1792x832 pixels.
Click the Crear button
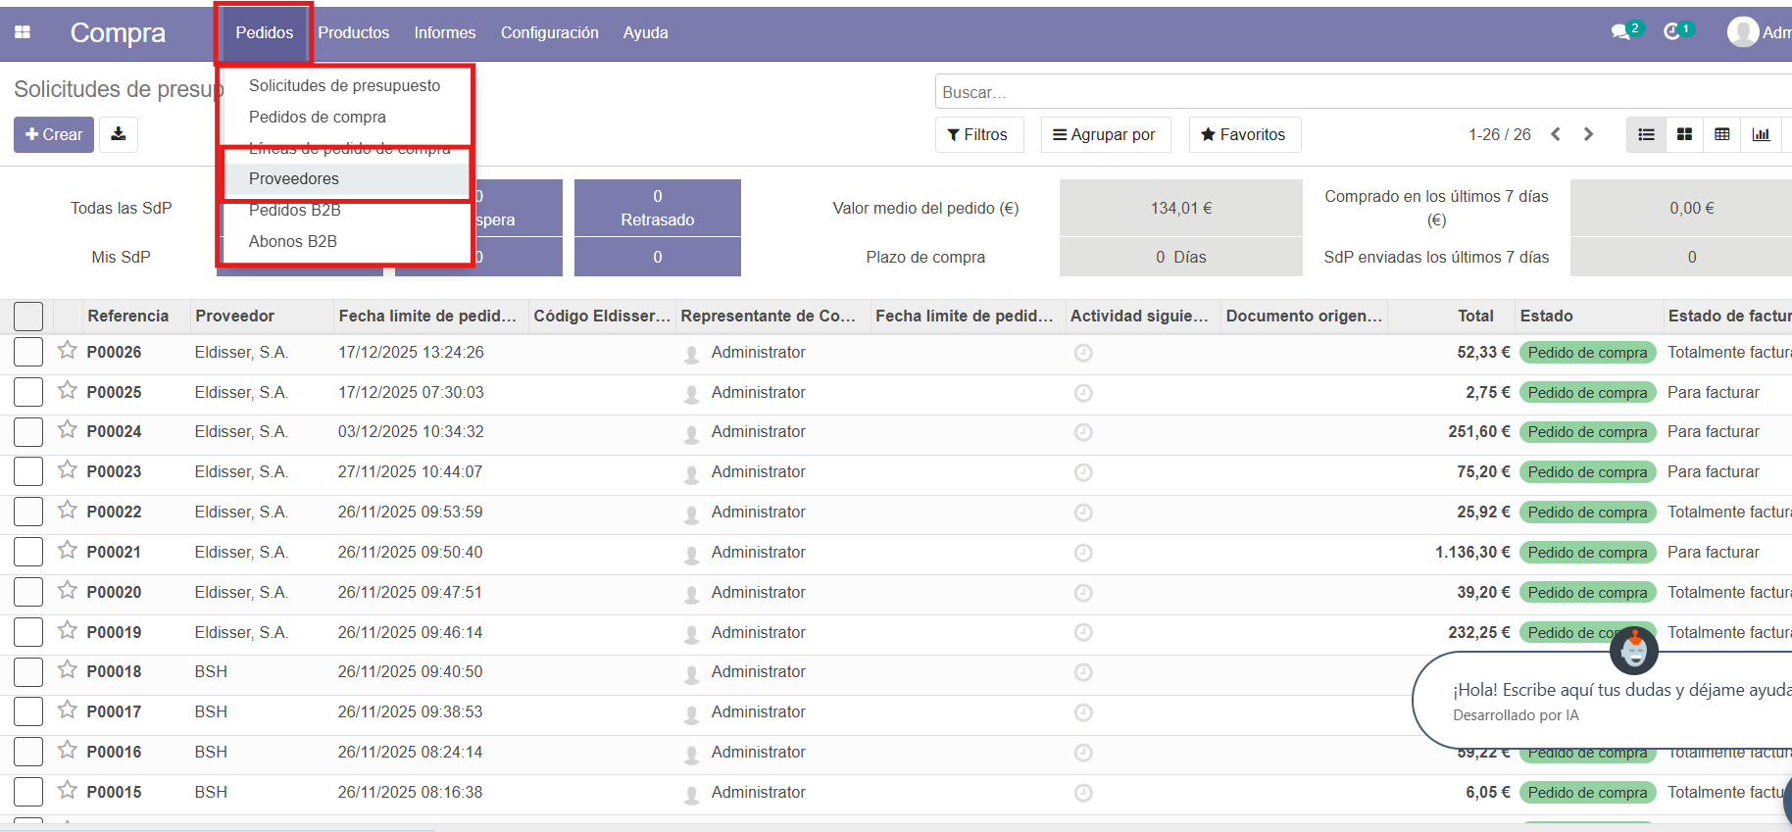pyautogui.click(x=54, y=134)
